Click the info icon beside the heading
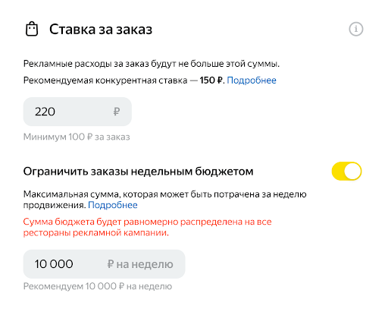This screenshot has height=309, width=388. coord(356,29)
